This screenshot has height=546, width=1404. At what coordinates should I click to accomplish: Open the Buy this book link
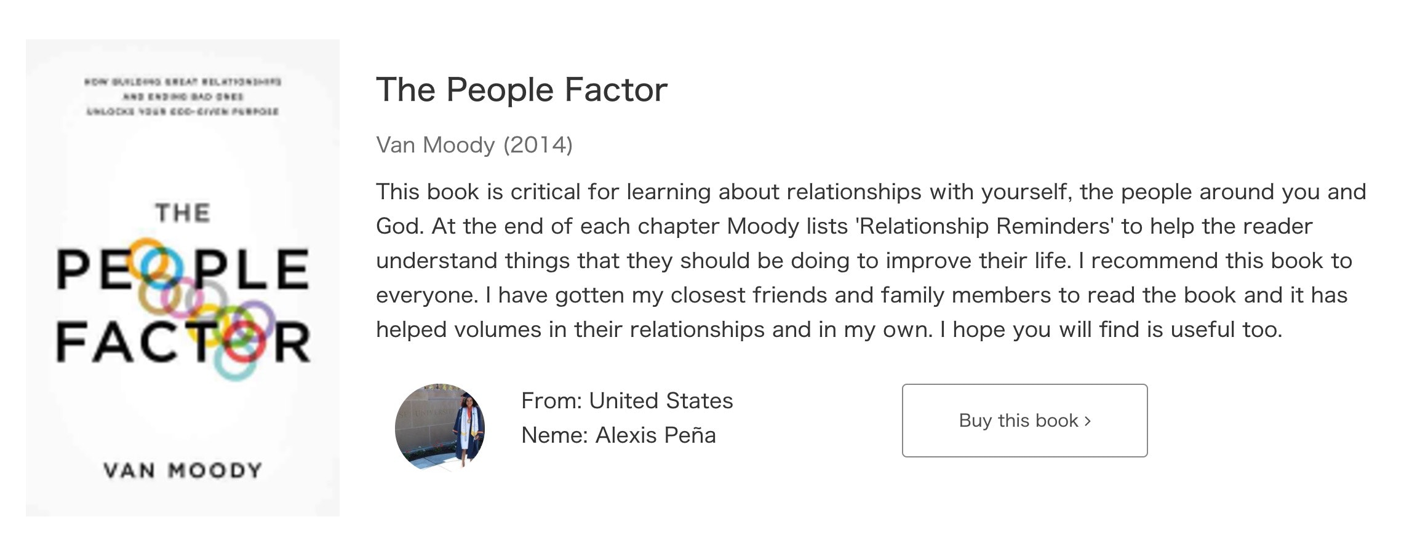click(x=1024, y=421)
